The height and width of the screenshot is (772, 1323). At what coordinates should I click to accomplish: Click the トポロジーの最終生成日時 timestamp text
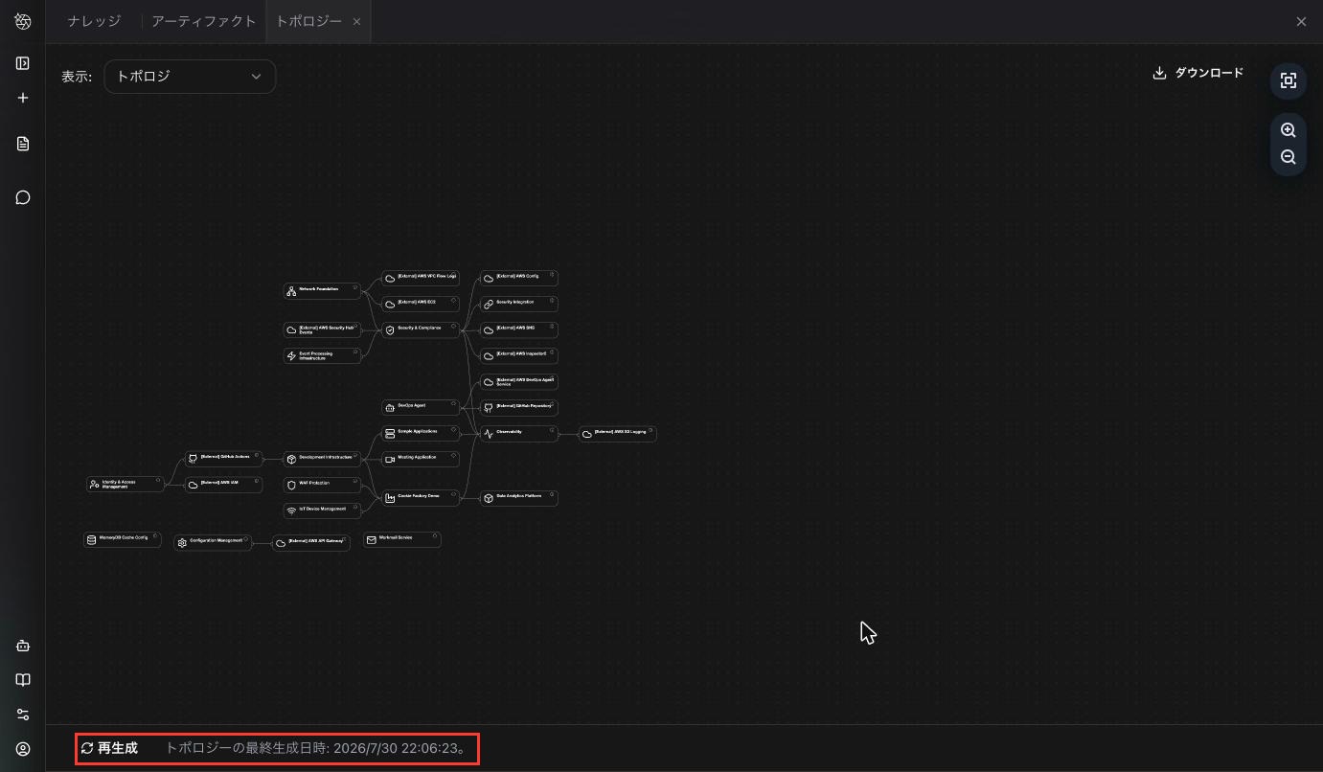point(318,748)
